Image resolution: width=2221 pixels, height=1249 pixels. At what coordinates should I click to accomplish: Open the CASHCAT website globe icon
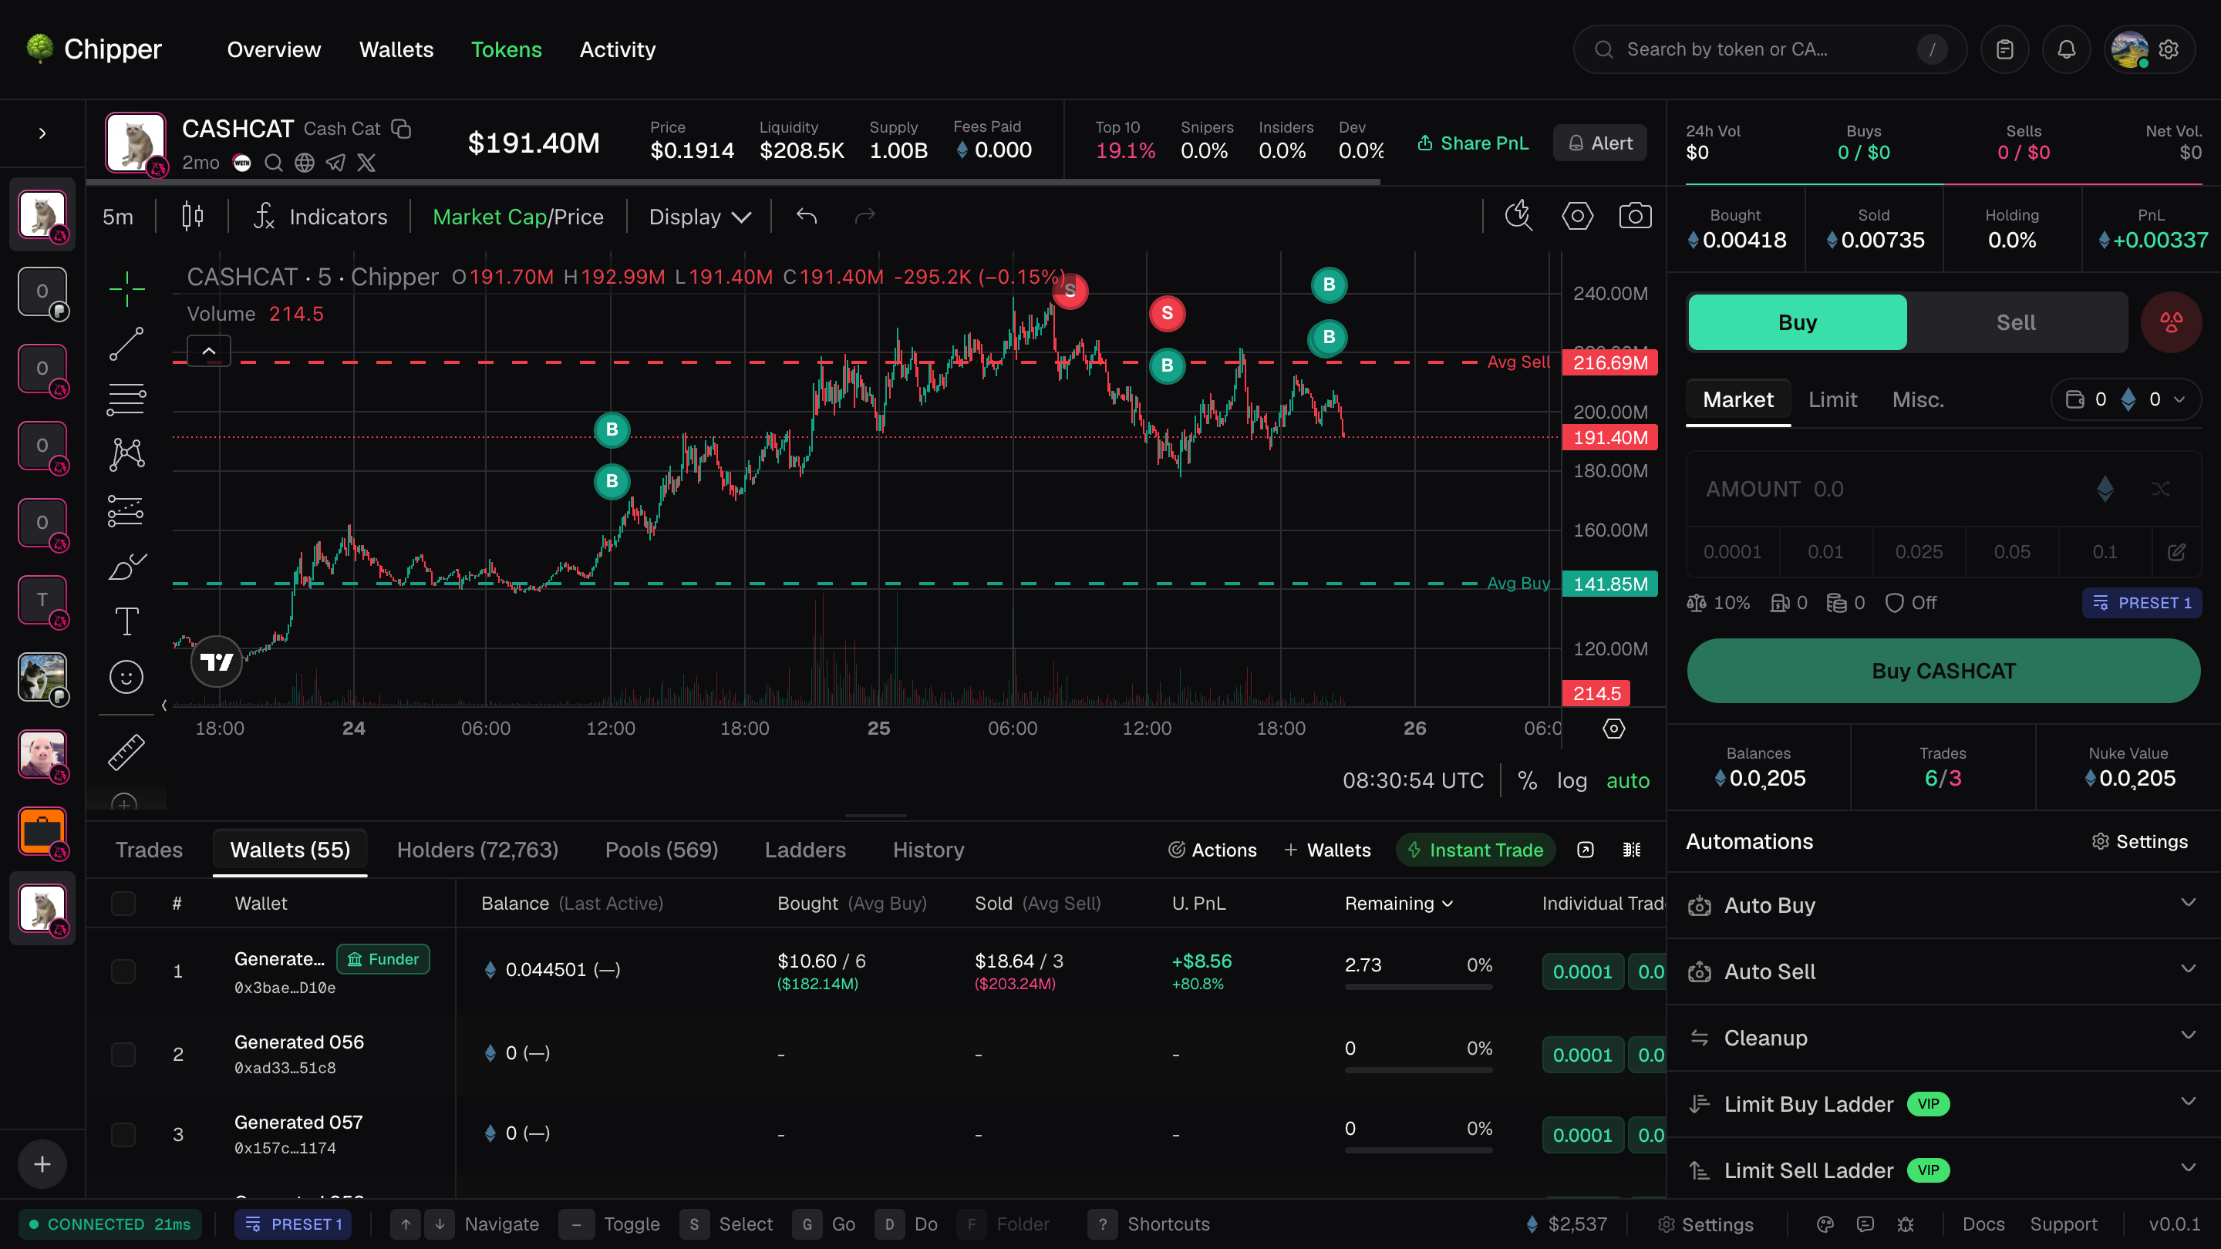click(305, 163)
